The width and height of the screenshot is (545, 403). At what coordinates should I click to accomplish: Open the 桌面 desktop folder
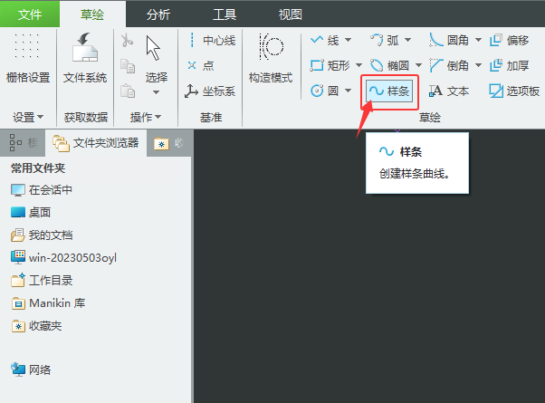point(31,212)
